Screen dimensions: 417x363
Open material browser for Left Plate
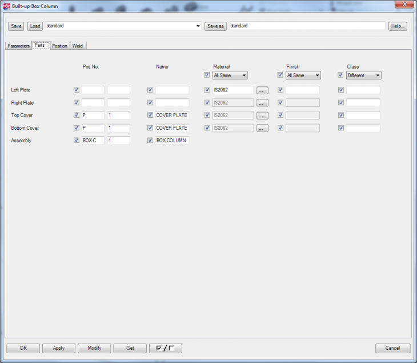pyautogui.click(x=262, y=90)
